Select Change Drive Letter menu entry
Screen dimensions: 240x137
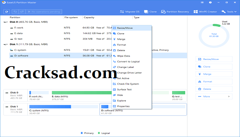[132, 73]
